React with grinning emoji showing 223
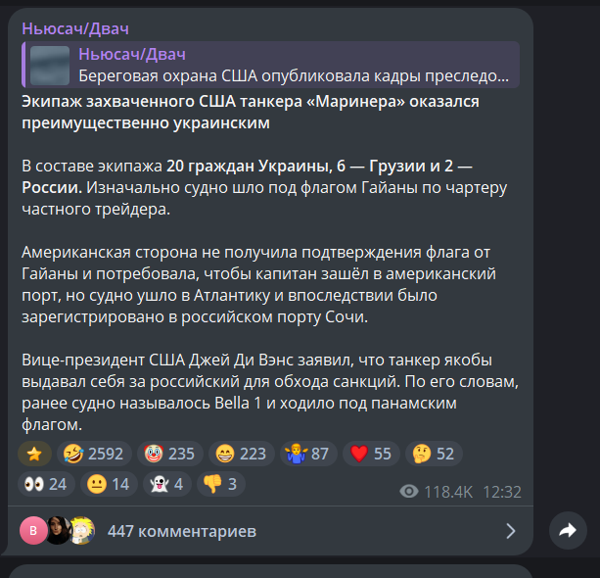The width and height of the screenshot is (600, 578). tap(242, 454)
